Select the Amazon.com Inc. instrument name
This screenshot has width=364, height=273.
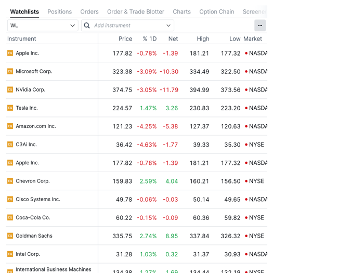[x=36, y=126]
